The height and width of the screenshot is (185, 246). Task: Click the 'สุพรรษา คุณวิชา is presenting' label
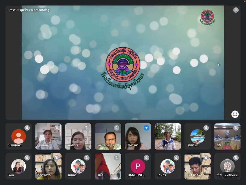pyautogui.click(x=29, y=10)
